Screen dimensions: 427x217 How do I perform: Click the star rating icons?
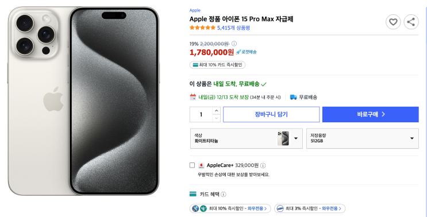coord(202,28)
